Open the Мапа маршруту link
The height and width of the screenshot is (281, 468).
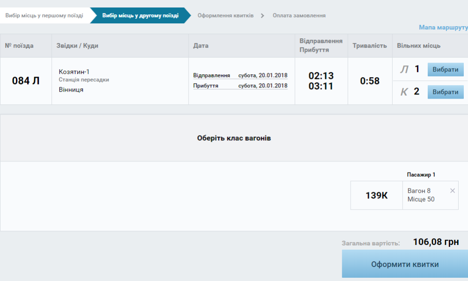pos(443,28)
